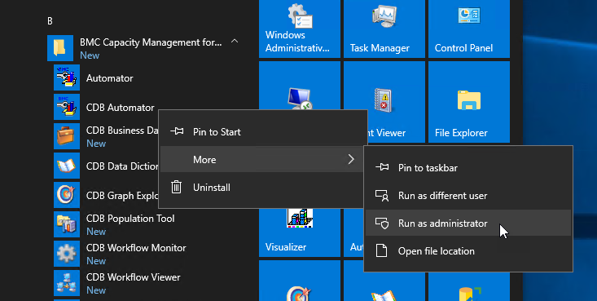Click the CDB Workflow Viewer network icon
The height and width of the screenshot is (301, 597).
(67, 283)
